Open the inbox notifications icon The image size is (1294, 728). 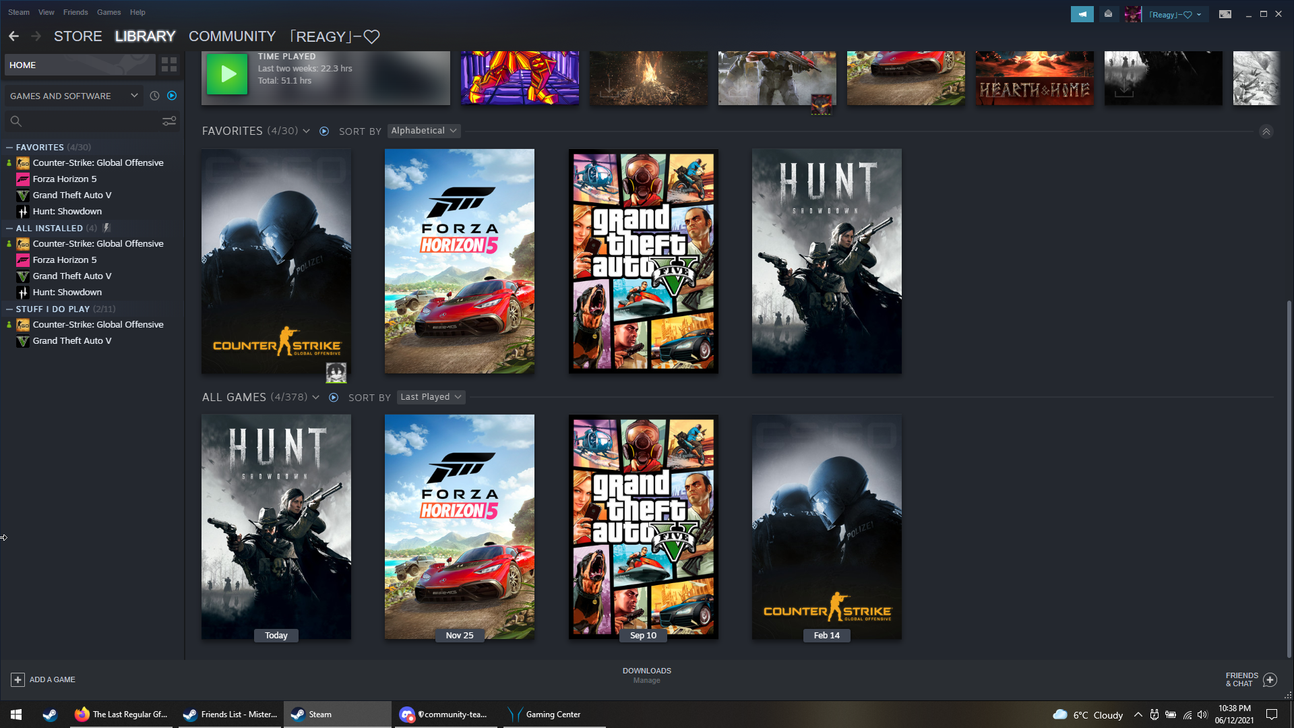[1108, 14]
